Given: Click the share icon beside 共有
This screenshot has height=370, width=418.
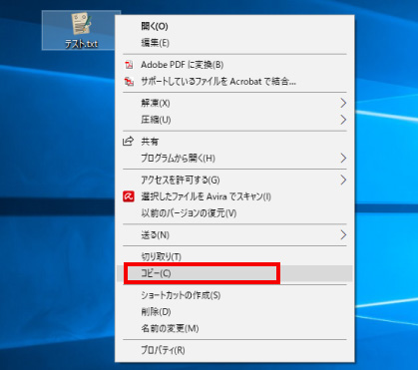Looking at the screenshot, I should click(x=129, y=142).
